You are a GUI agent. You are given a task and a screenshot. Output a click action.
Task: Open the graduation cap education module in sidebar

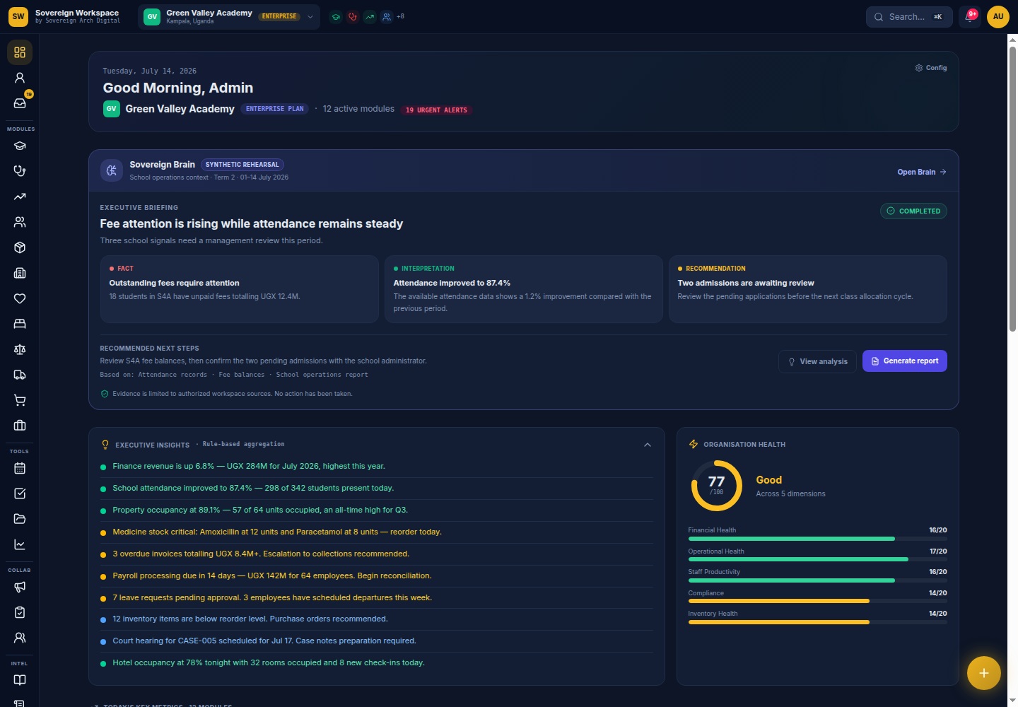[x=20, y=146]
